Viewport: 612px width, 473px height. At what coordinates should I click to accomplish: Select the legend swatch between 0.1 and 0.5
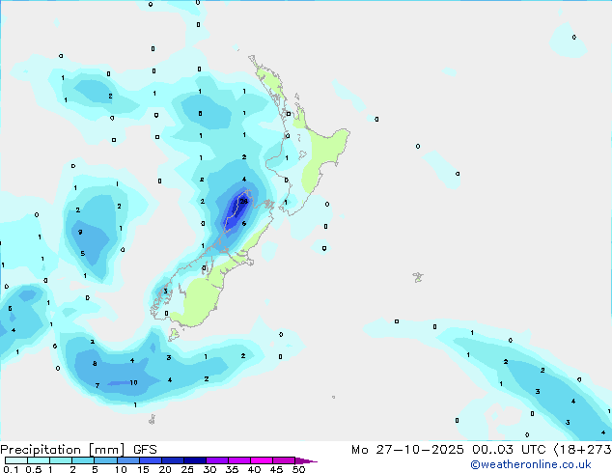pos(16,460)
